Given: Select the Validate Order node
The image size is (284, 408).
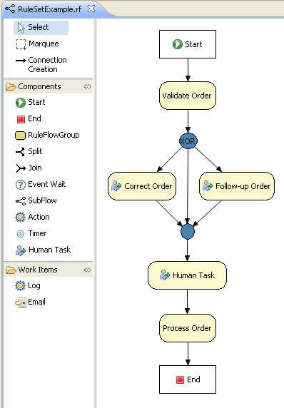Looking at the screenshot, I should [188, 96].
